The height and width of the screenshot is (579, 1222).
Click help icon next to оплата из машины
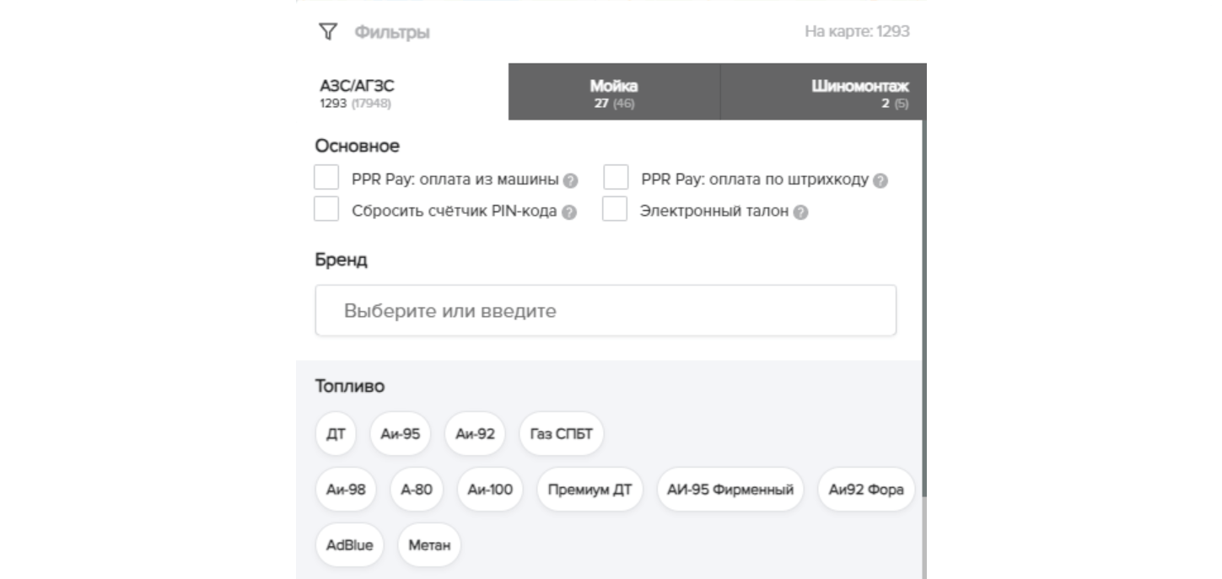571,180
